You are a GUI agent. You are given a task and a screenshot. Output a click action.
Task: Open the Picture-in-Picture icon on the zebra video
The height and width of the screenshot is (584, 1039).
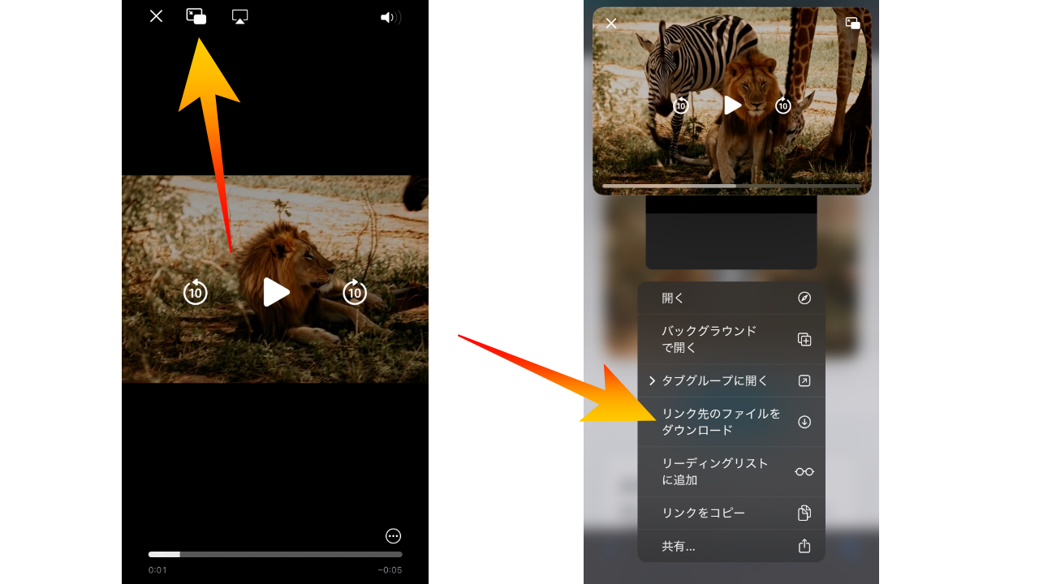852,23
